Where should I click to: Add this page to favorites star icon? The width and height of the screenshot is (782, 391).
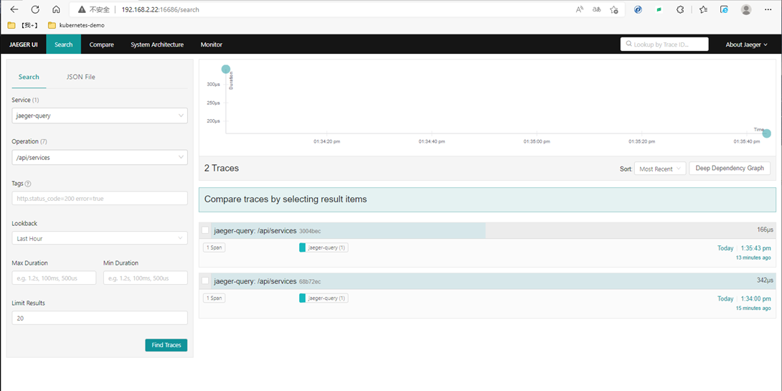point(614,10)
